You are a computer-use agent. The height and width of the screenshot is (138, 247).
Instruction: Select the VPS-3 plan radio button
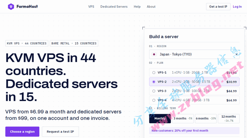point(154,91)
